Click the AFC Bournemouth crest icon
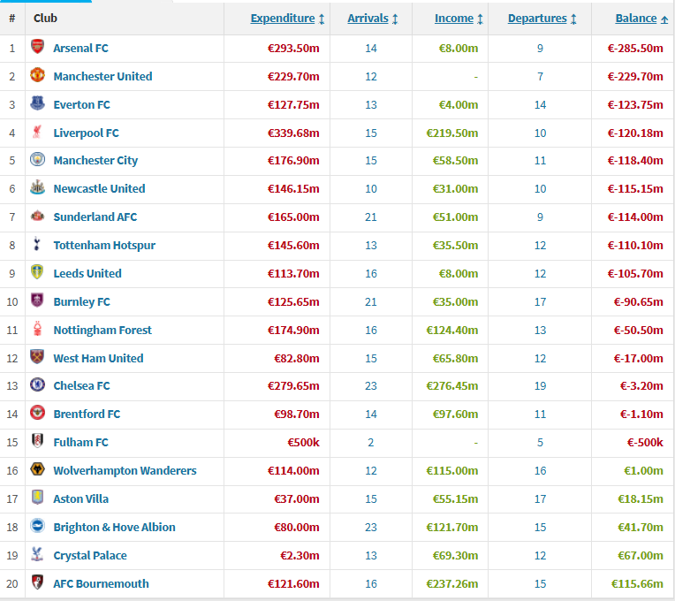This screenshot has height=601, width=675. (37, 582)
